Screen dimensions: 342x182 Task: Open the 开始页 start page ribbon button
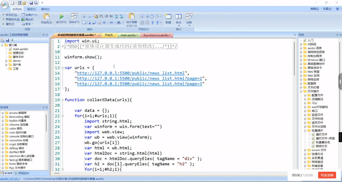coord(47,18)
